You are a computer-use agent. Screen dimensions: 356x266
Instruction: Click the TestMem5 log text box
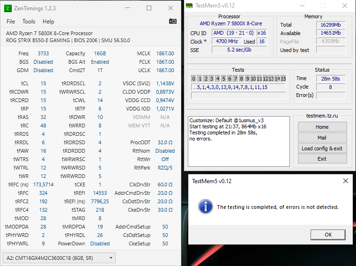[x=239, y=141]
